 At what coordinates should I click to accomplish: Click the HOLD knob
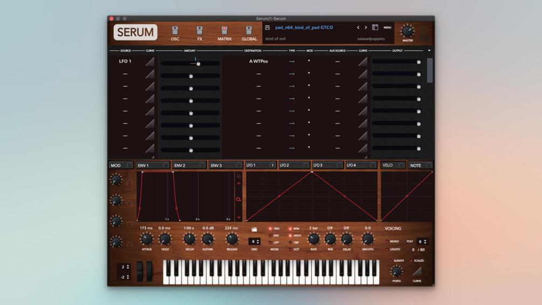click(x=165, y=239)
